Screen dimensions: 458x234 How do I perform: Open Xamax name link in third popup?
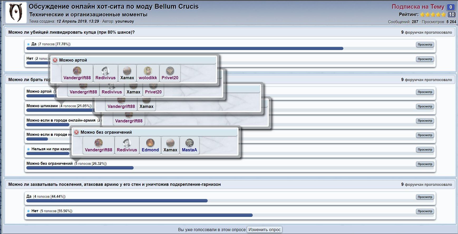coord(147,107)
